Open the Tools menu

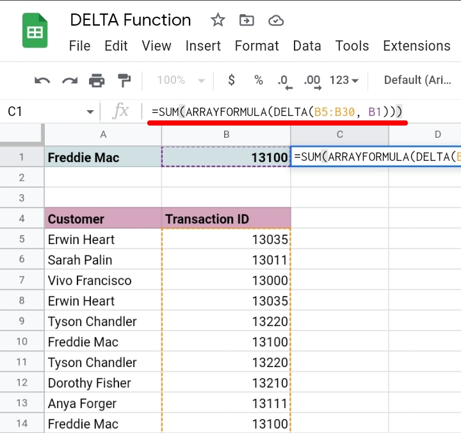click(x=352, y=46)
